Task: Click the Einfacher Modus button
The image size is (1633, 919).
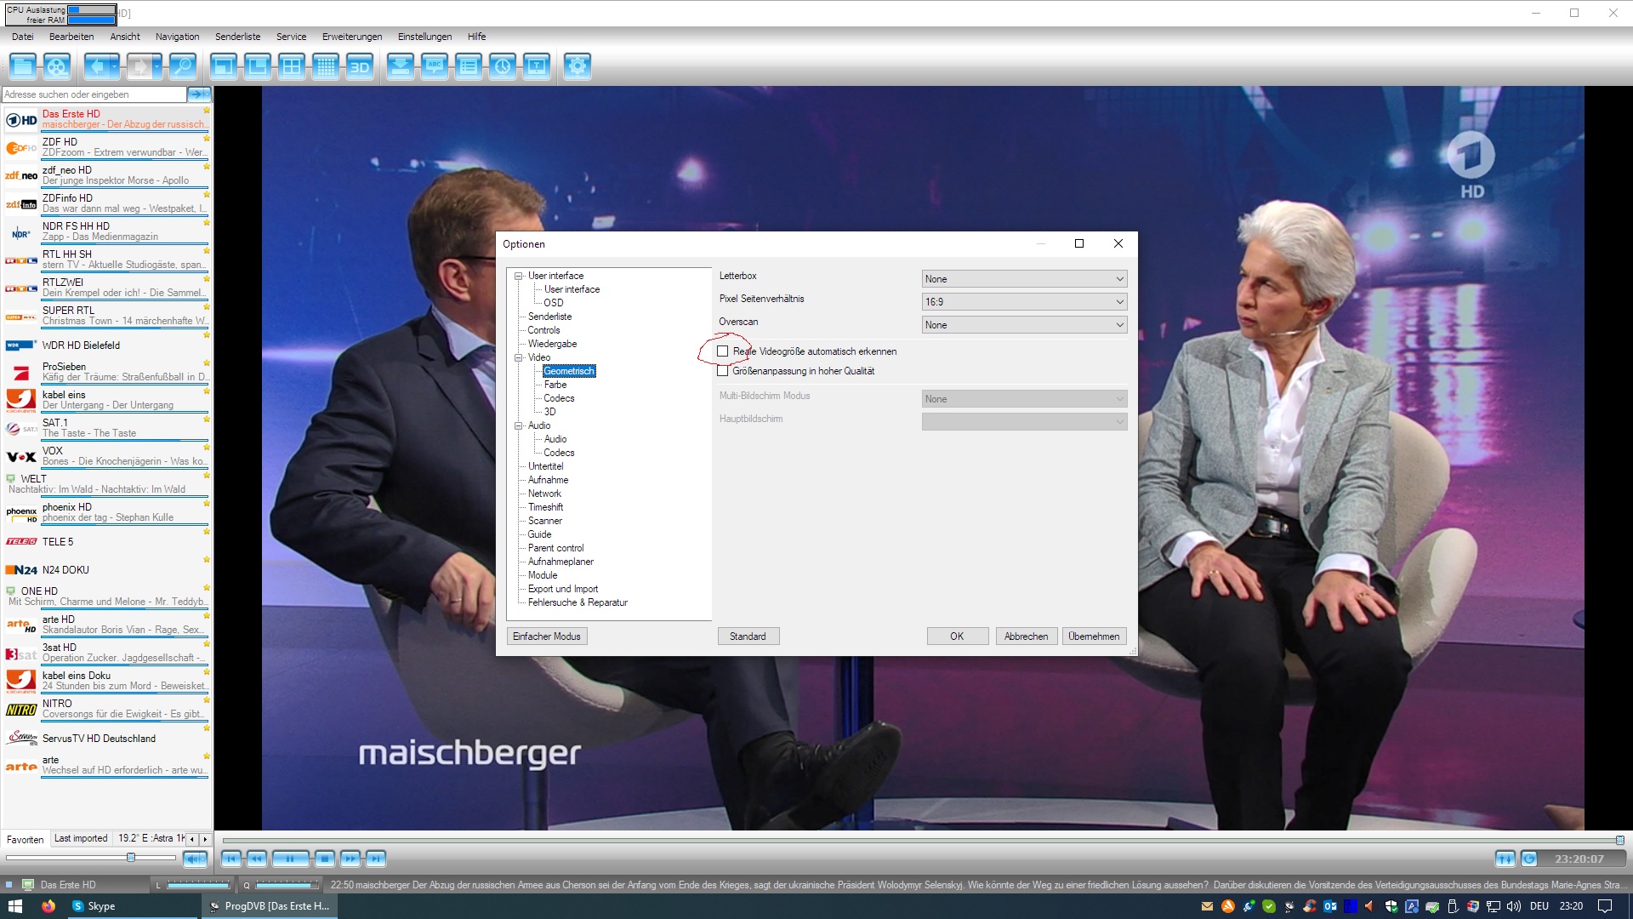Action: [x=546, y=636]
